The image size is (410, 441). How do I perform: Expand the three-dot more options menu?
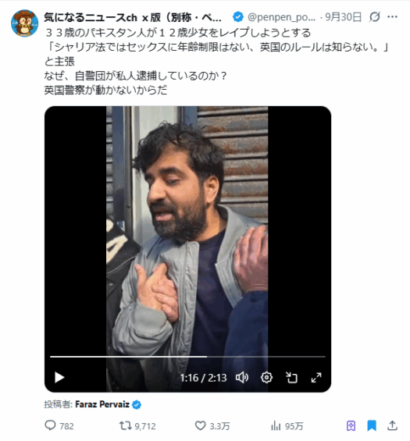pyautogui.click(x=392, y=17)
